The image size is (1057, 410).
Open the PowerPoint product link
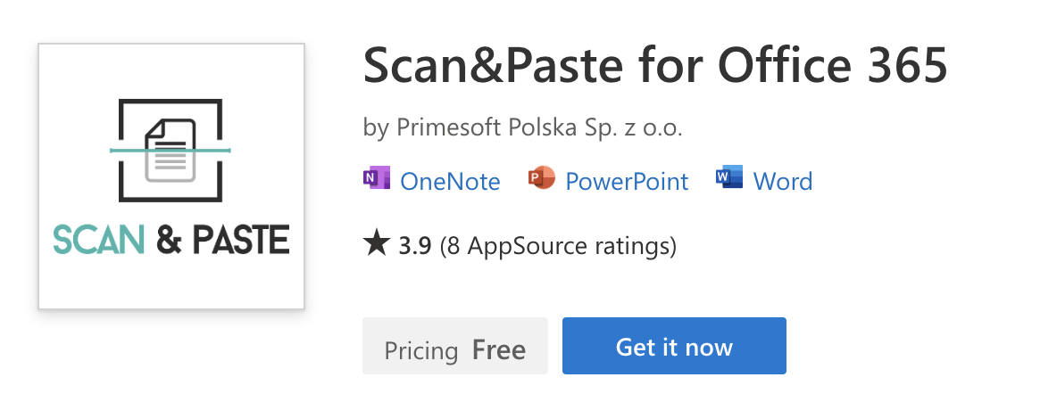pyautogui.click(x=627, y=182)
